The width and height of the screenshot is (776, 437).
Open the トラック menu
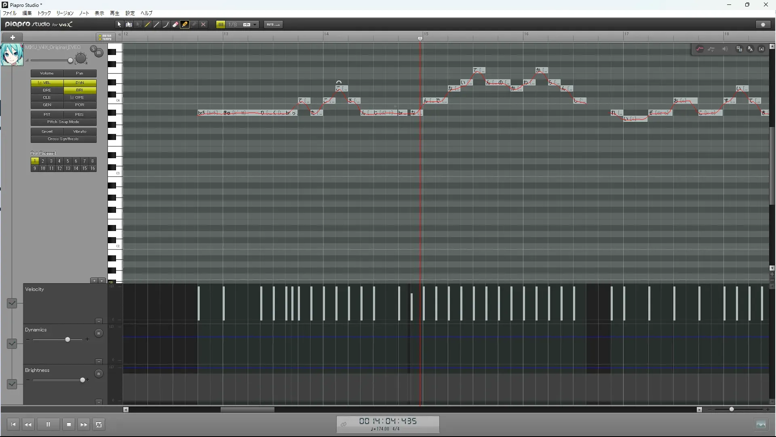click(44, 13)
